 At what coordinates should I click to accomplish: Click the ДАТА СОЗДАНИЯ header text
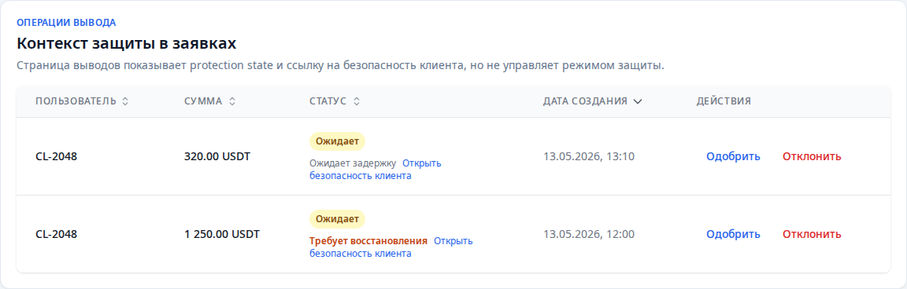585,101
